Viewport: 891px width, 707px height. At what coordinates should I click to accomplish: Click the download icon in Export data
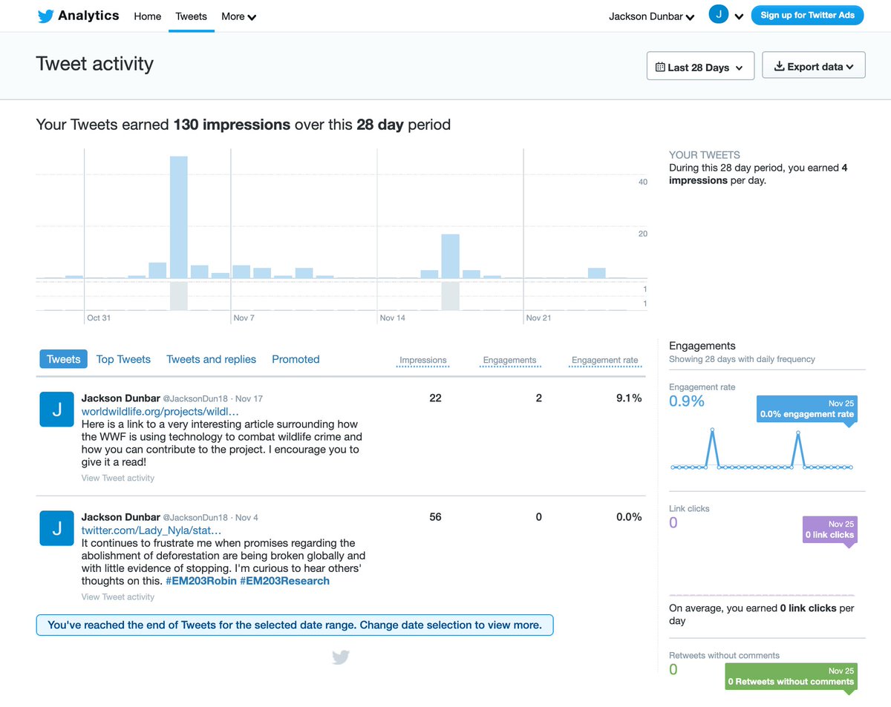(779, 66)
